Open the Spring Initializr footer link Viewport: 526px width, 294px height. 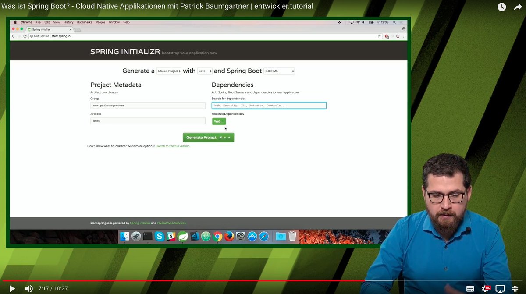(x=140, y=223)
